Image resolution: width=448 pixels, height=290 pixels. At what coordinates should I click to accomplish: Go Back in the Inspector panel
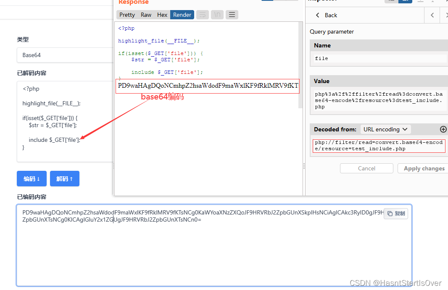pyautogui.click(x=326, y=15)
